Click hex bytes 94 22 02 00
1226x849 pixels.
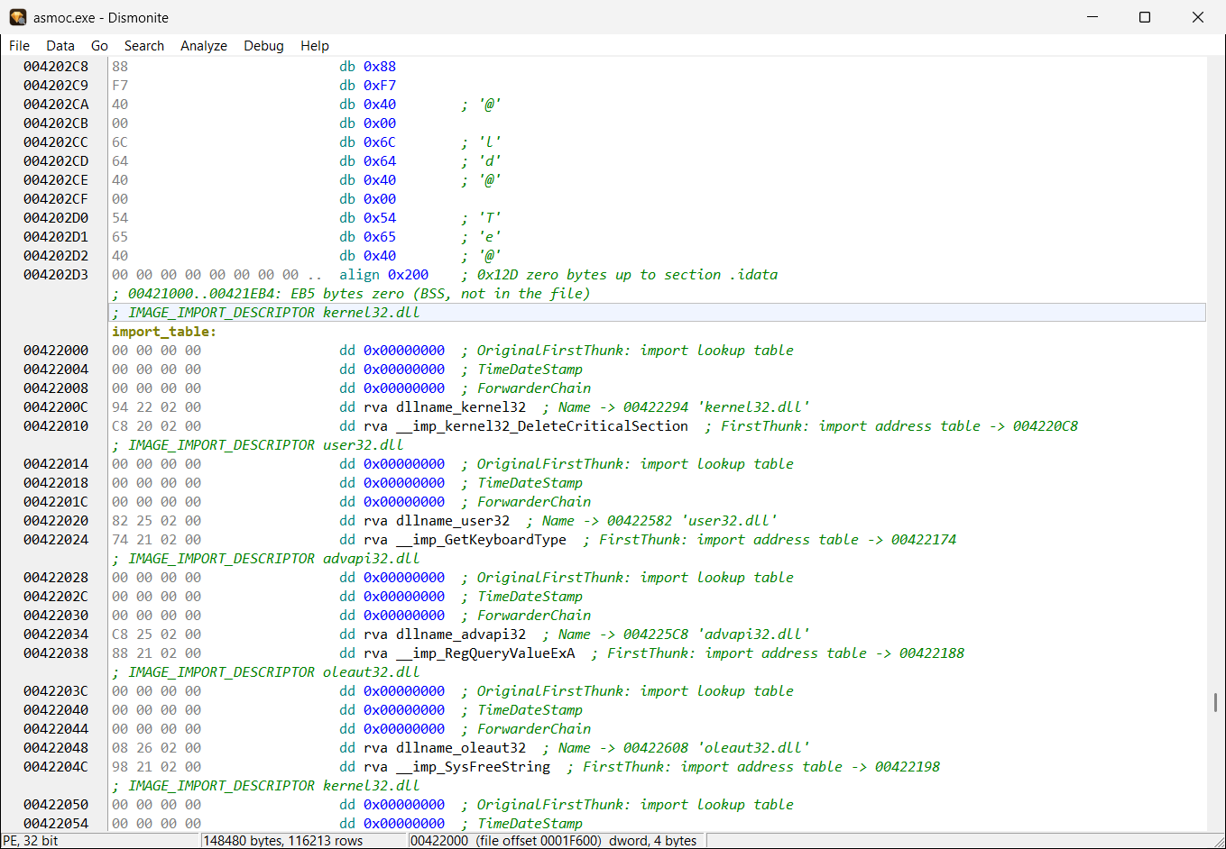coord(157,407)
